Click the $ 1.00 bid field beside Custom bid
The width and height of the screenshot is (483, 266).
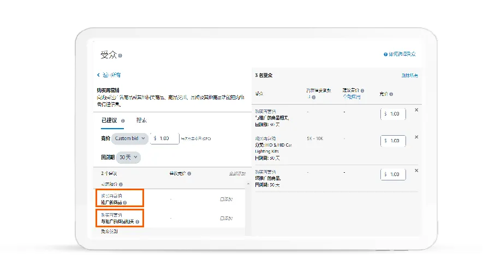click(164, 138)
